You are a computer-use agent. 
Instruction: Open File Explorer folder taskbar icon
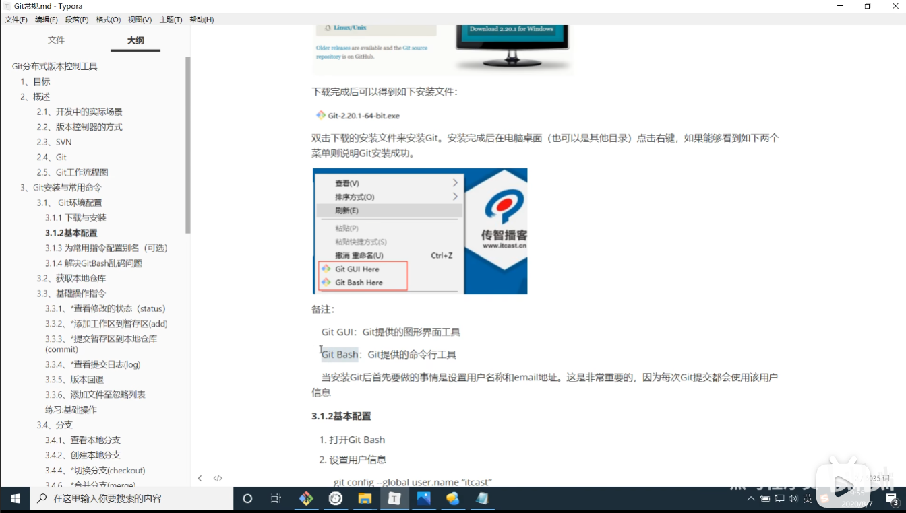coord(365,499)
